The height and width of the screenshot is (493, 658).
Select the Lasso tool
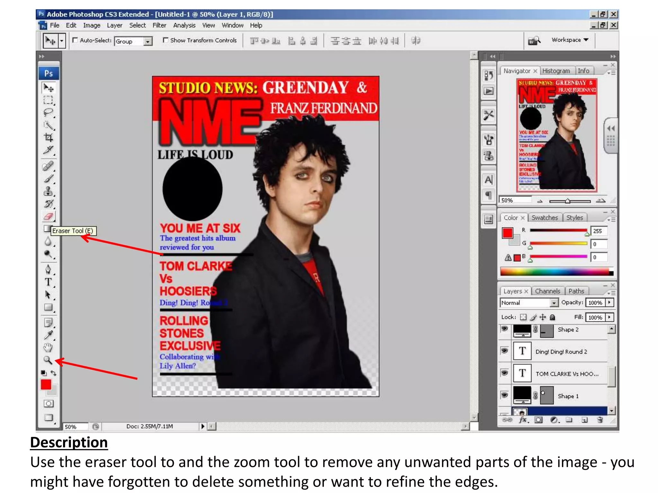click(48, 113)
